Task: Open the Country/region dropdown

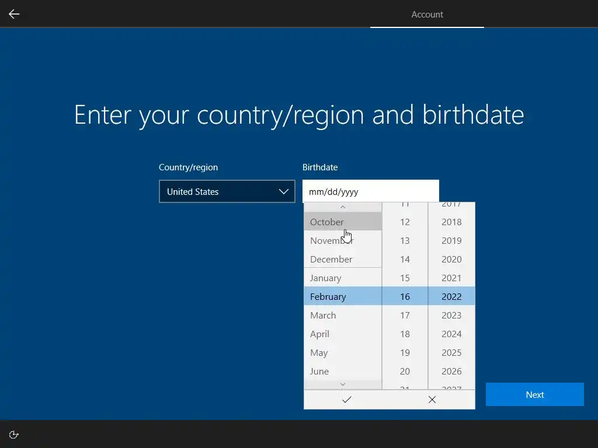Action: [x=227, y=191]
